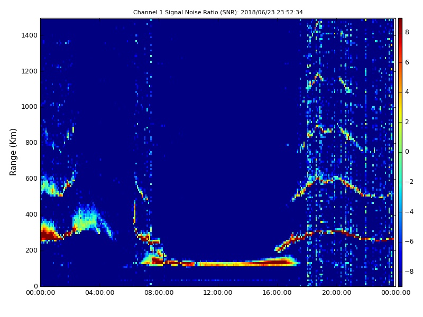Click the green zero-level region of the colorbar
423x317 pixels.
tap(400, 152)
